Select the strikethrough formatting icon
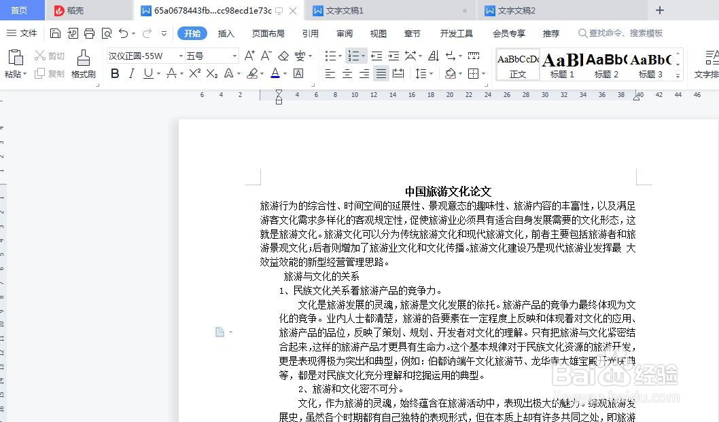Viewport: 719px width, 422px height. point(171,74)
